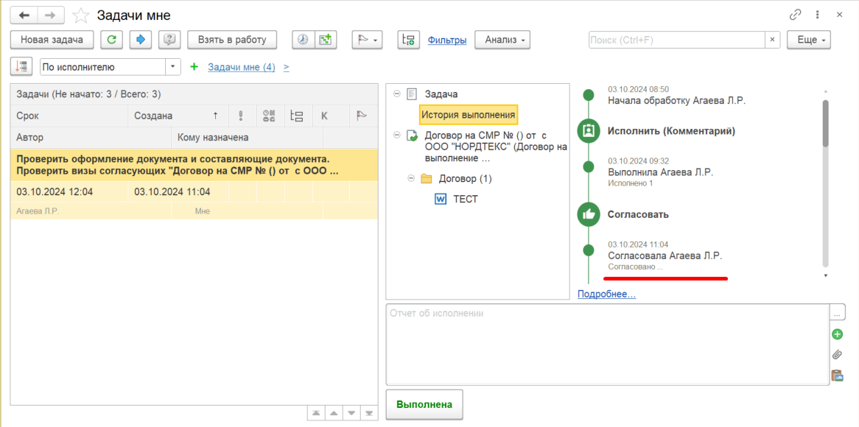Image resolution: width=859 pixels, height=427 pixels.
Task: Click into the Поиск search field
Action: coord(676,40)
